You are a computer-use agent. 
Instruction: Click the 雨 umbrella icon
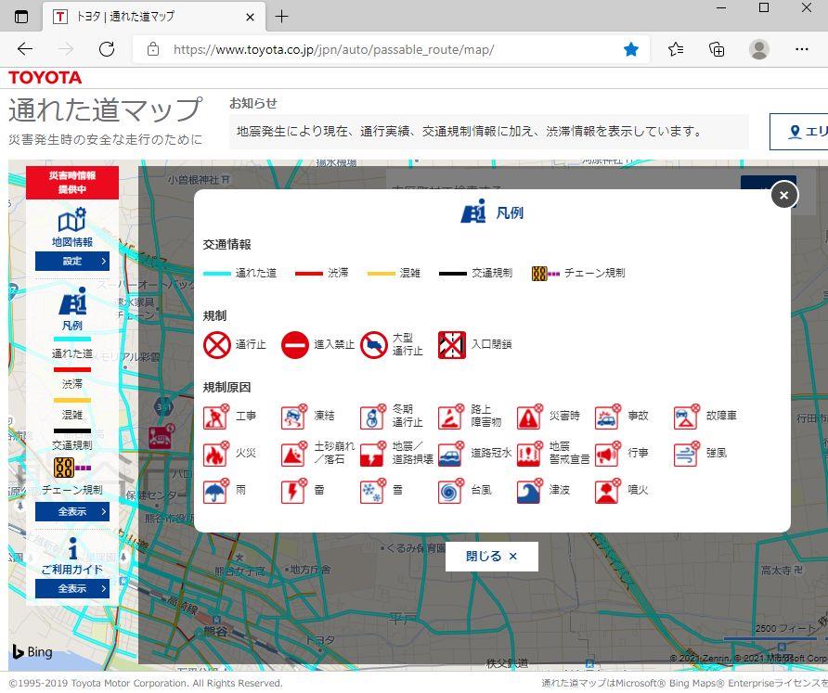point(216,492)
